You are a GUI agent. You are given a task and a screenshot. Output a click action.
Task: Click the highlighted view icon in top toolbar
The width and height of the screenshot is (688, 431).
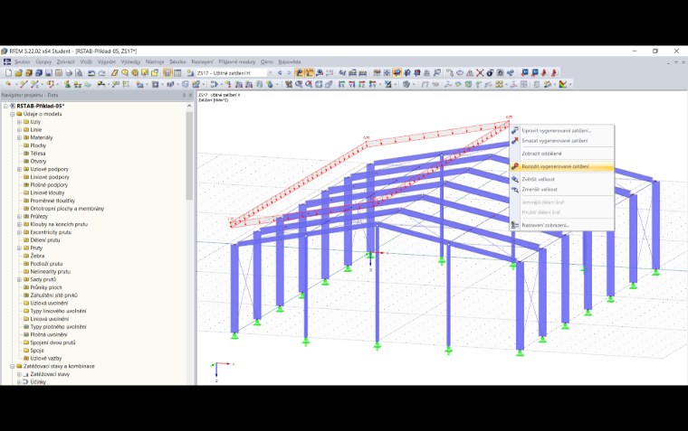pyautogui.click(x=397, y=72)
